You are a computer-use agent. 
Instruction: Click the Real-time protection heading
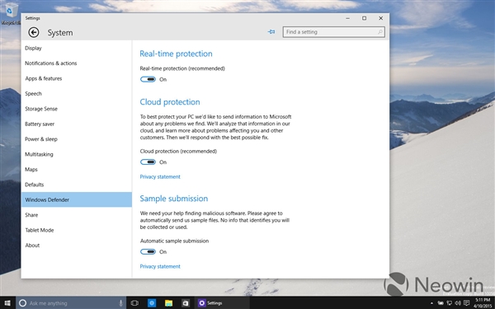(x=176, y=54)
